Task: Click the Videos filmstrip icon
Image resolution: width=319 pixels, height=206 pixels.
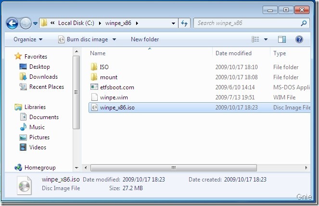Action: [x=23, y=147]
